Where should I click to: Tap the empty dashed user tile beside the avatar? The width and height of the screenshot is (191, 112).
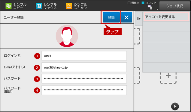pos(137,36)
